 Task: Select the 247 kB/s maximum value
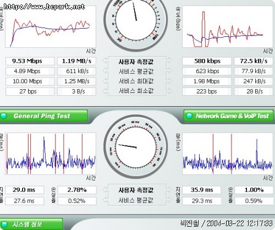pyautogui.click(x=254, y=81)
